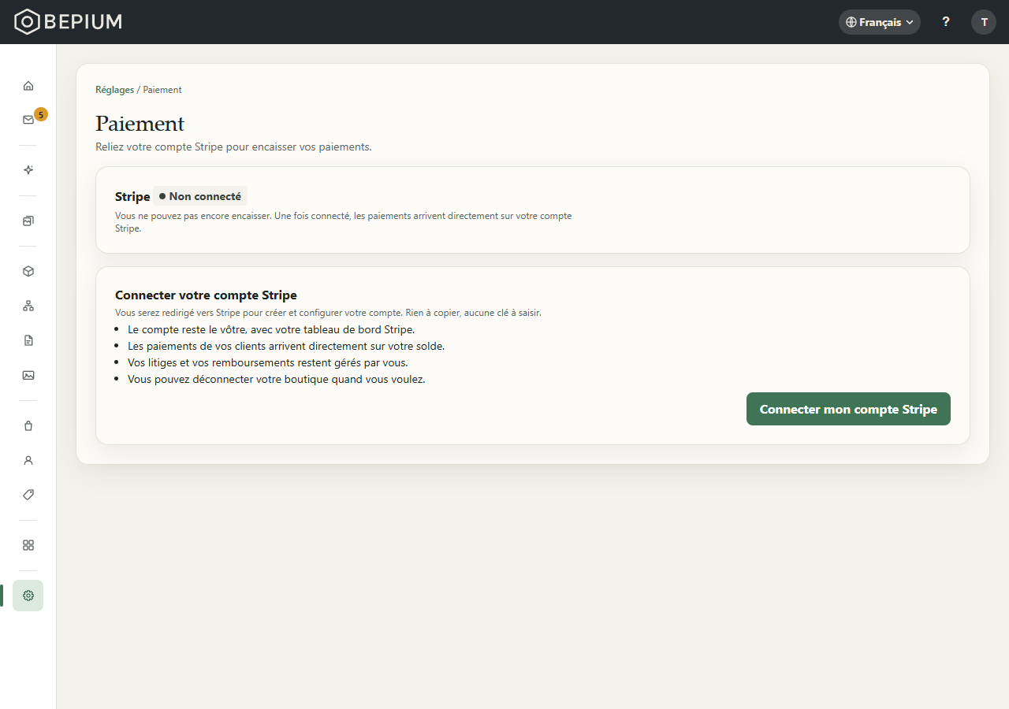Click the settings gear icon
This screenshot has width=1009, height=709.
pyautogui.click(x=28, y=596)
